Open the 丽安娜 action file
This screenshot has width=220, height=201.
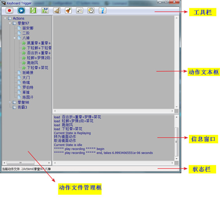pos(28,28)
